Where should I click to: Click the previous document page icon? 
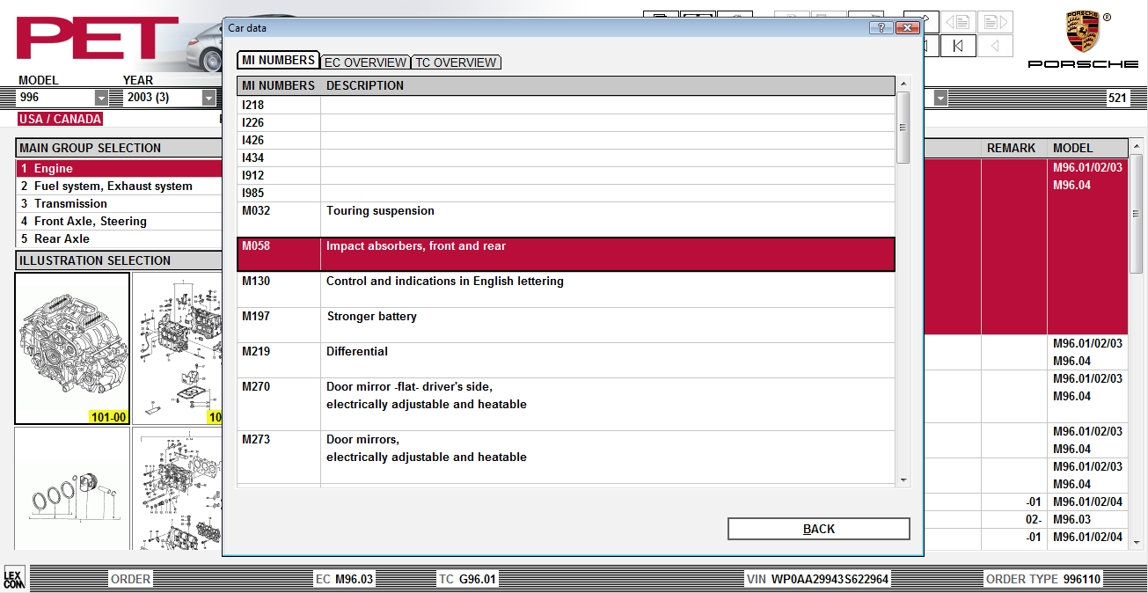coord(958,22)
